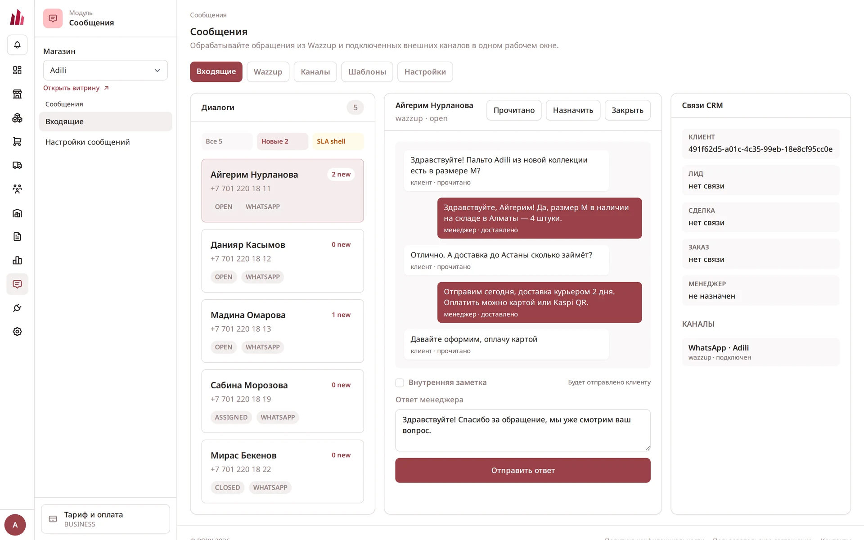Open the integrations plug icon
Screen dimensions: 864x540
17,308
